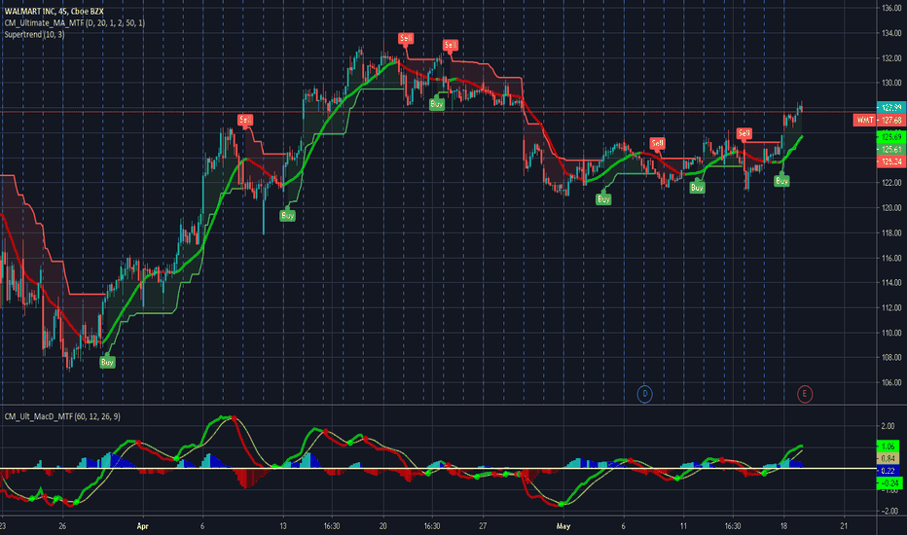Image resolution: width=907 pixels, height=535 pixels.
Task: Select the CM_Ult_MacD_MTF indicator legend
Action: [x=62, y=416]
